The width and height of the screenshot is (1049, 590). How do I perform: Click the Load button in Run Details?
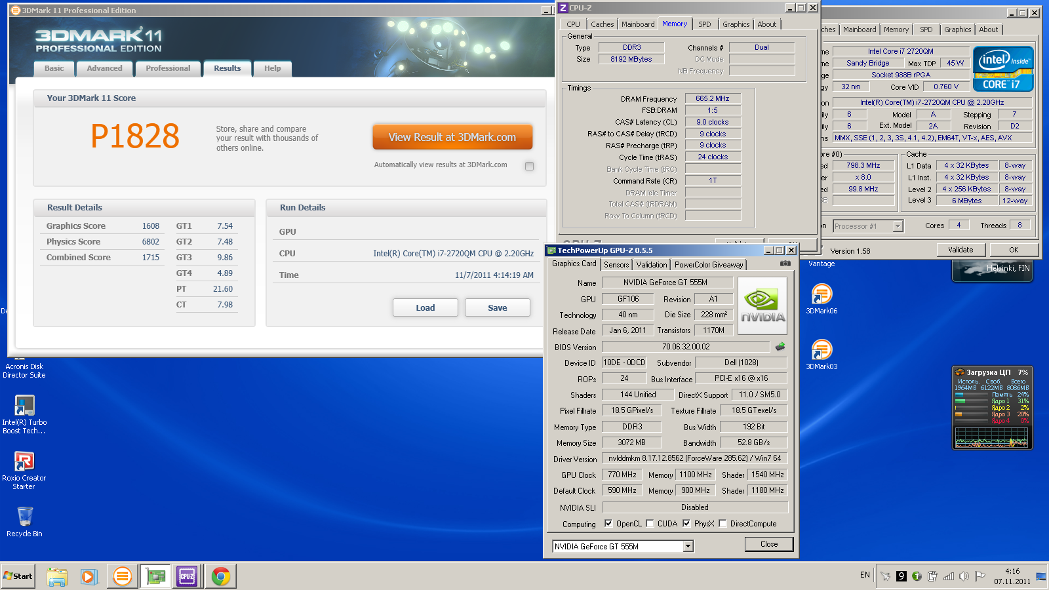tap(426, 307)
